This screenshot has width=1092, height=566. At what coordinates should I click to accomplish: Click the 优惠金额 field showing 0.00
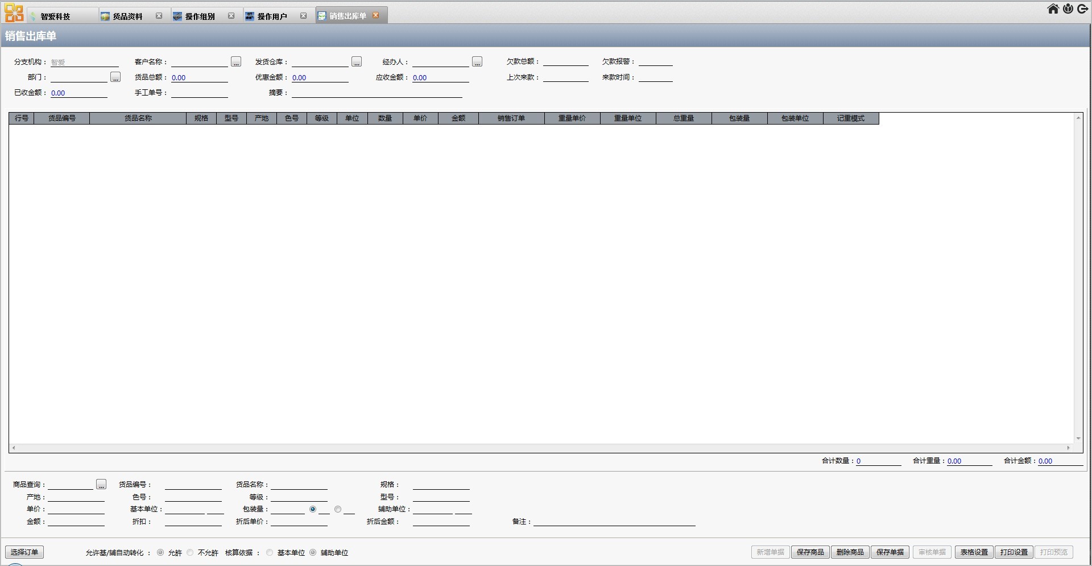click(x=320, y=77)
